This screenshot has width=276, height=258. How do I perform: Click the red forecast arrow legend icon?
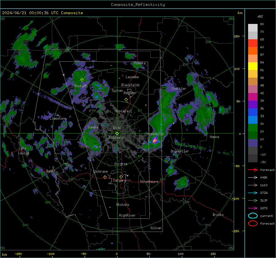[x=253, y=170]
